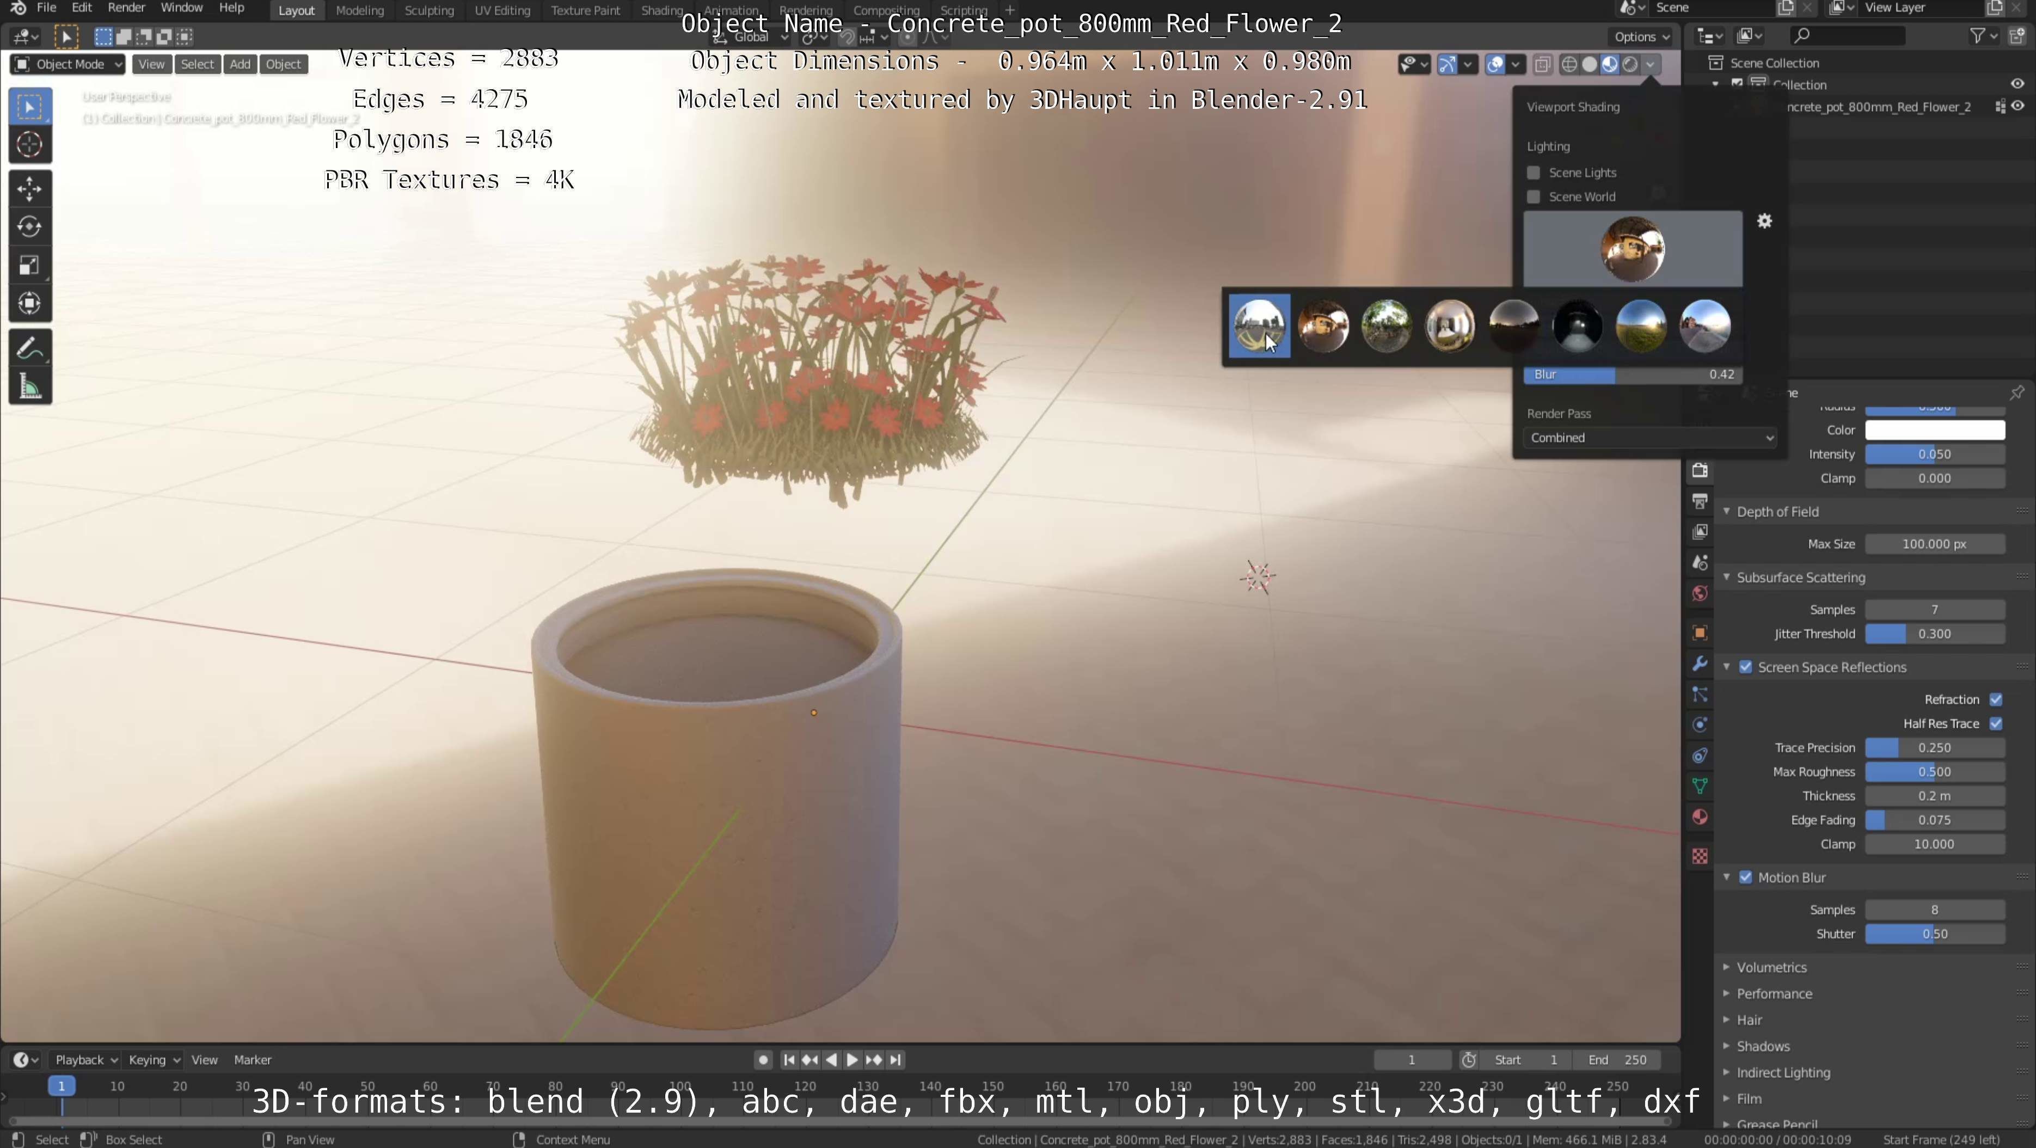Open Object properties tab
2036x1148 pixels.
point(1700,633)
